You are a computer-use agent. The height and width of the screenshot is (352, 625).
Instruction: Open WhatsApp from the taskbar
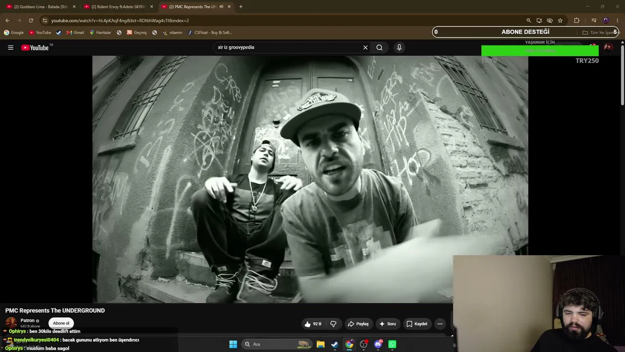392,344
